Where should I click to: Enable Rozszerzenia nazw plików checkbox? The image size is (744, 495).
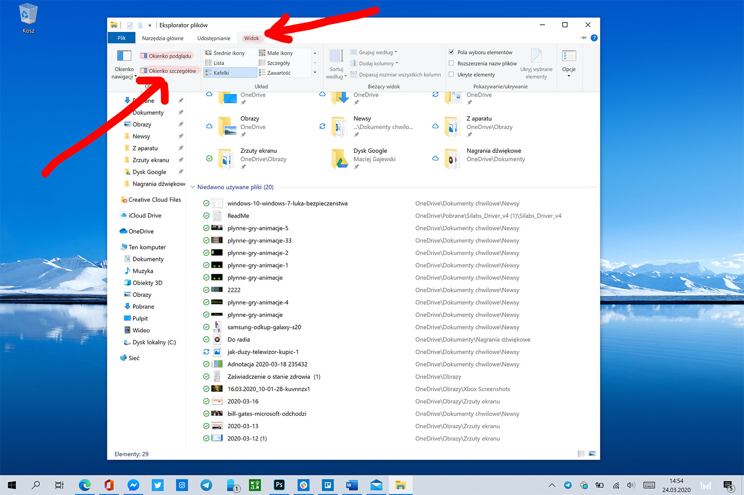click(x=452, y=63)
